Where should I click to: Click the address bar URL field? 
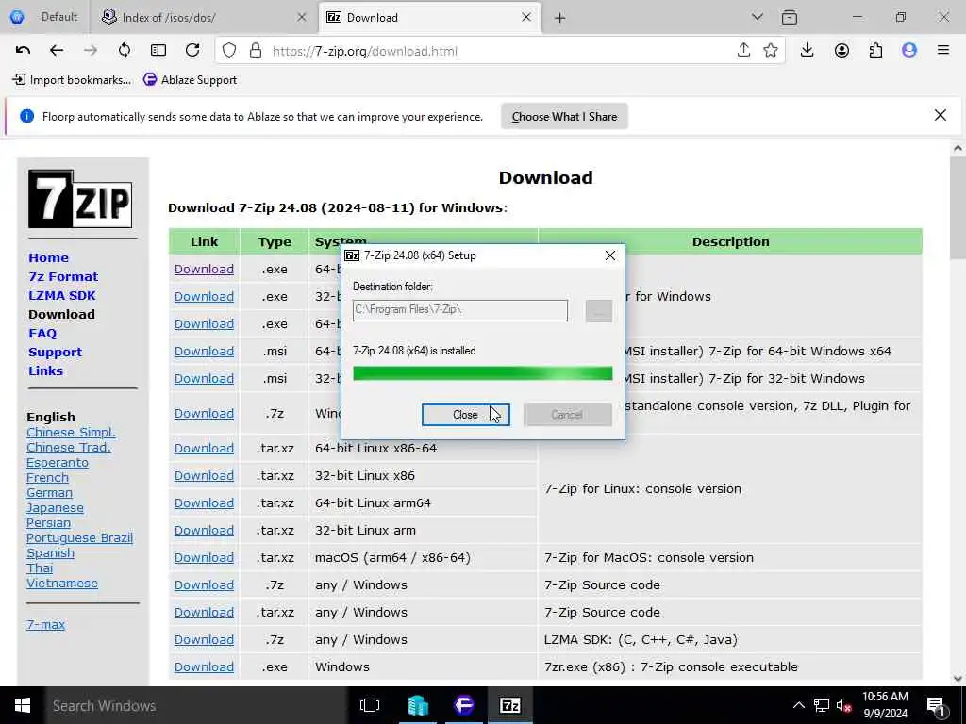click(499, 51)
